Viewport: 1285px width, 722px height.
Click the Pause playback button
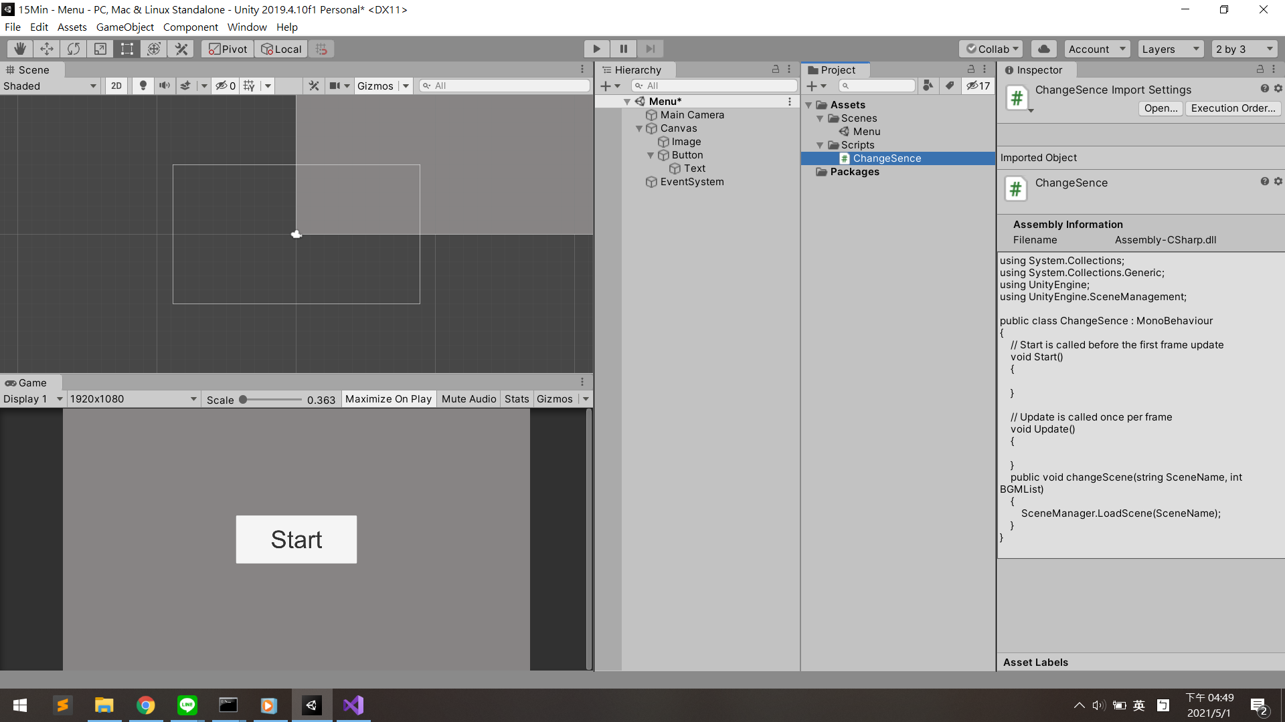(623, 49)
